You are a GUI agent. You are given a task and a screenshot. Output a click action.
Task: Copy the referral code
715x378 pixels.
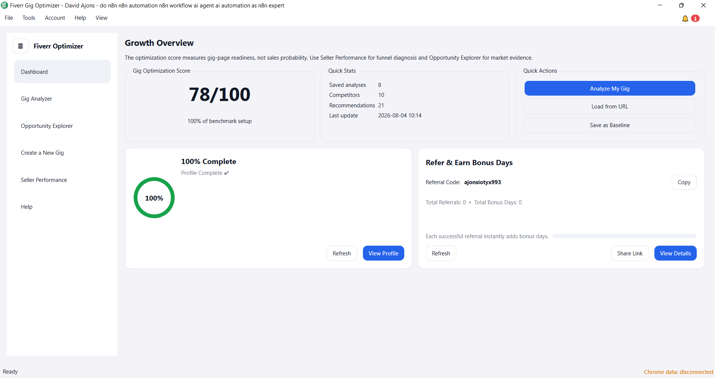click(x=684, y=182)
